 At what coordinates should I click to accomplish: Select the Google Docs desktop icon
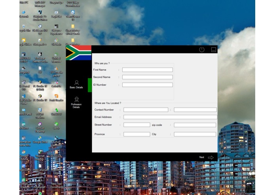pyautogui.click(x=25, y=167)
